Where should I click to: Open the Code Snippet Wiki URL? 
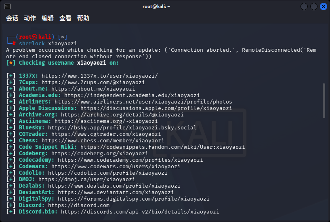(x=162, y=147)
